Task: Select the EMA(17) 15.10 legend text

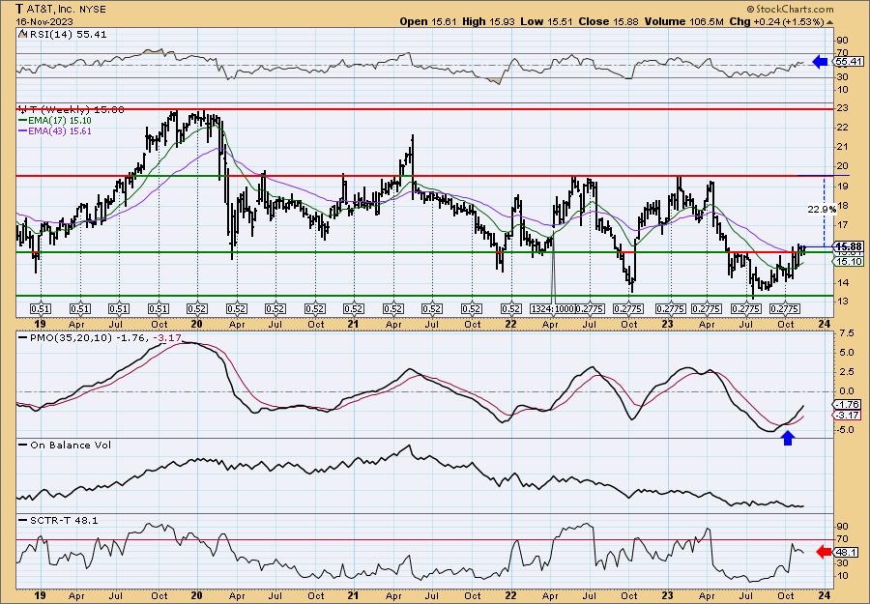Action: pyautogui.click(x=60, y=121)
